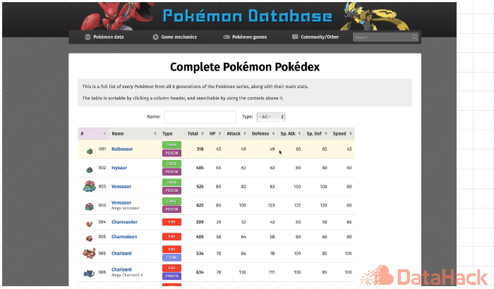Click Mega Charizard X's sprite icon
The height and width of the screenshot is (289, 494).
(x=89, y=273)
